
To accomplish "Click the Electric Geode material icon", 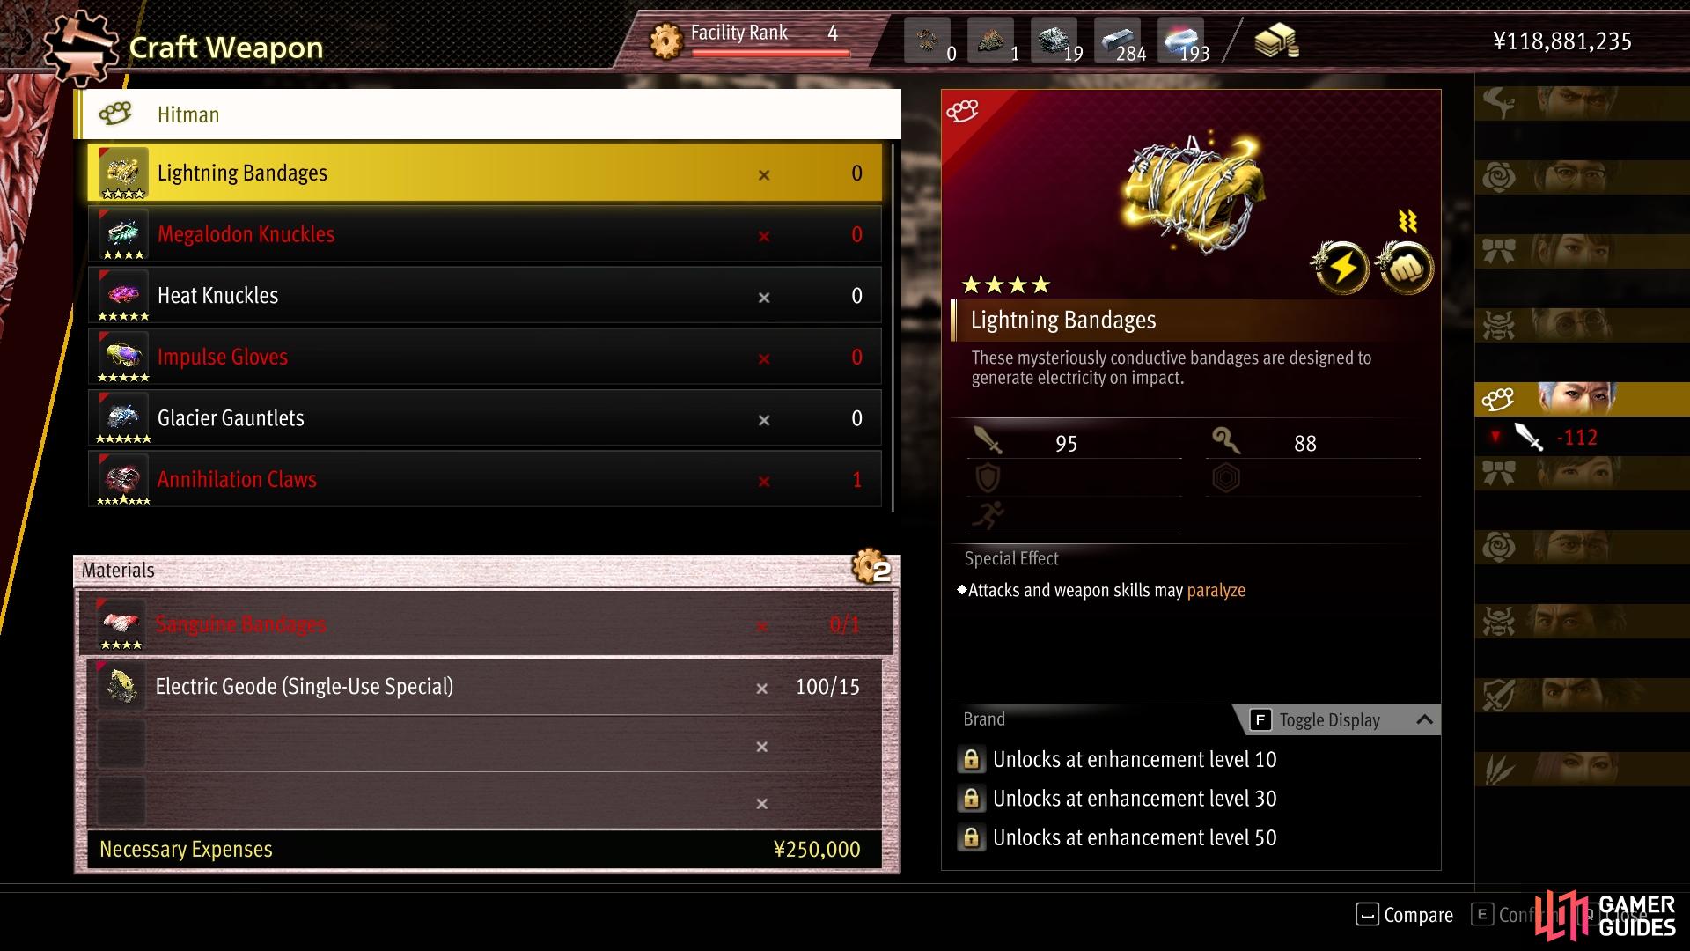I will coord(121,687).
